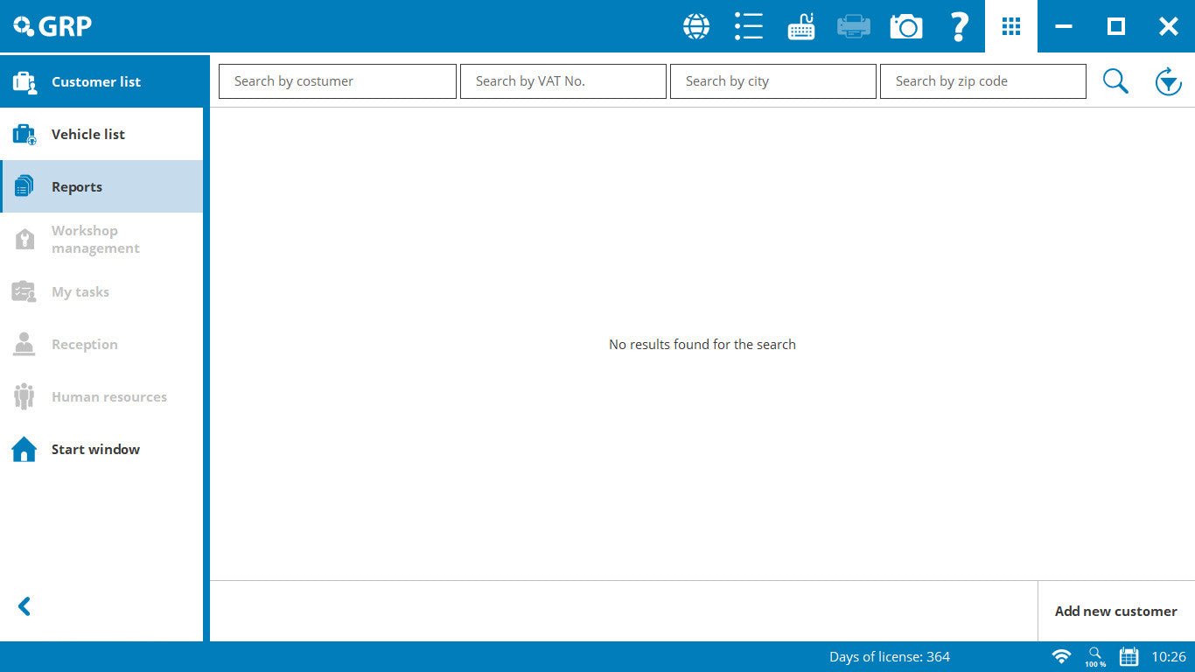Open the virtual keyboard icon
The image size is (1195, 672).
click(x=801, y=26)
